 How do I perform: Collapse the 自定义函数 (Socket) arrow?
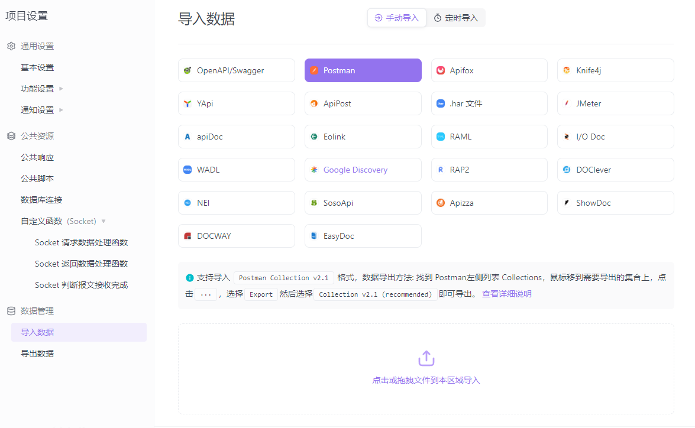click(x=104, y=221)
